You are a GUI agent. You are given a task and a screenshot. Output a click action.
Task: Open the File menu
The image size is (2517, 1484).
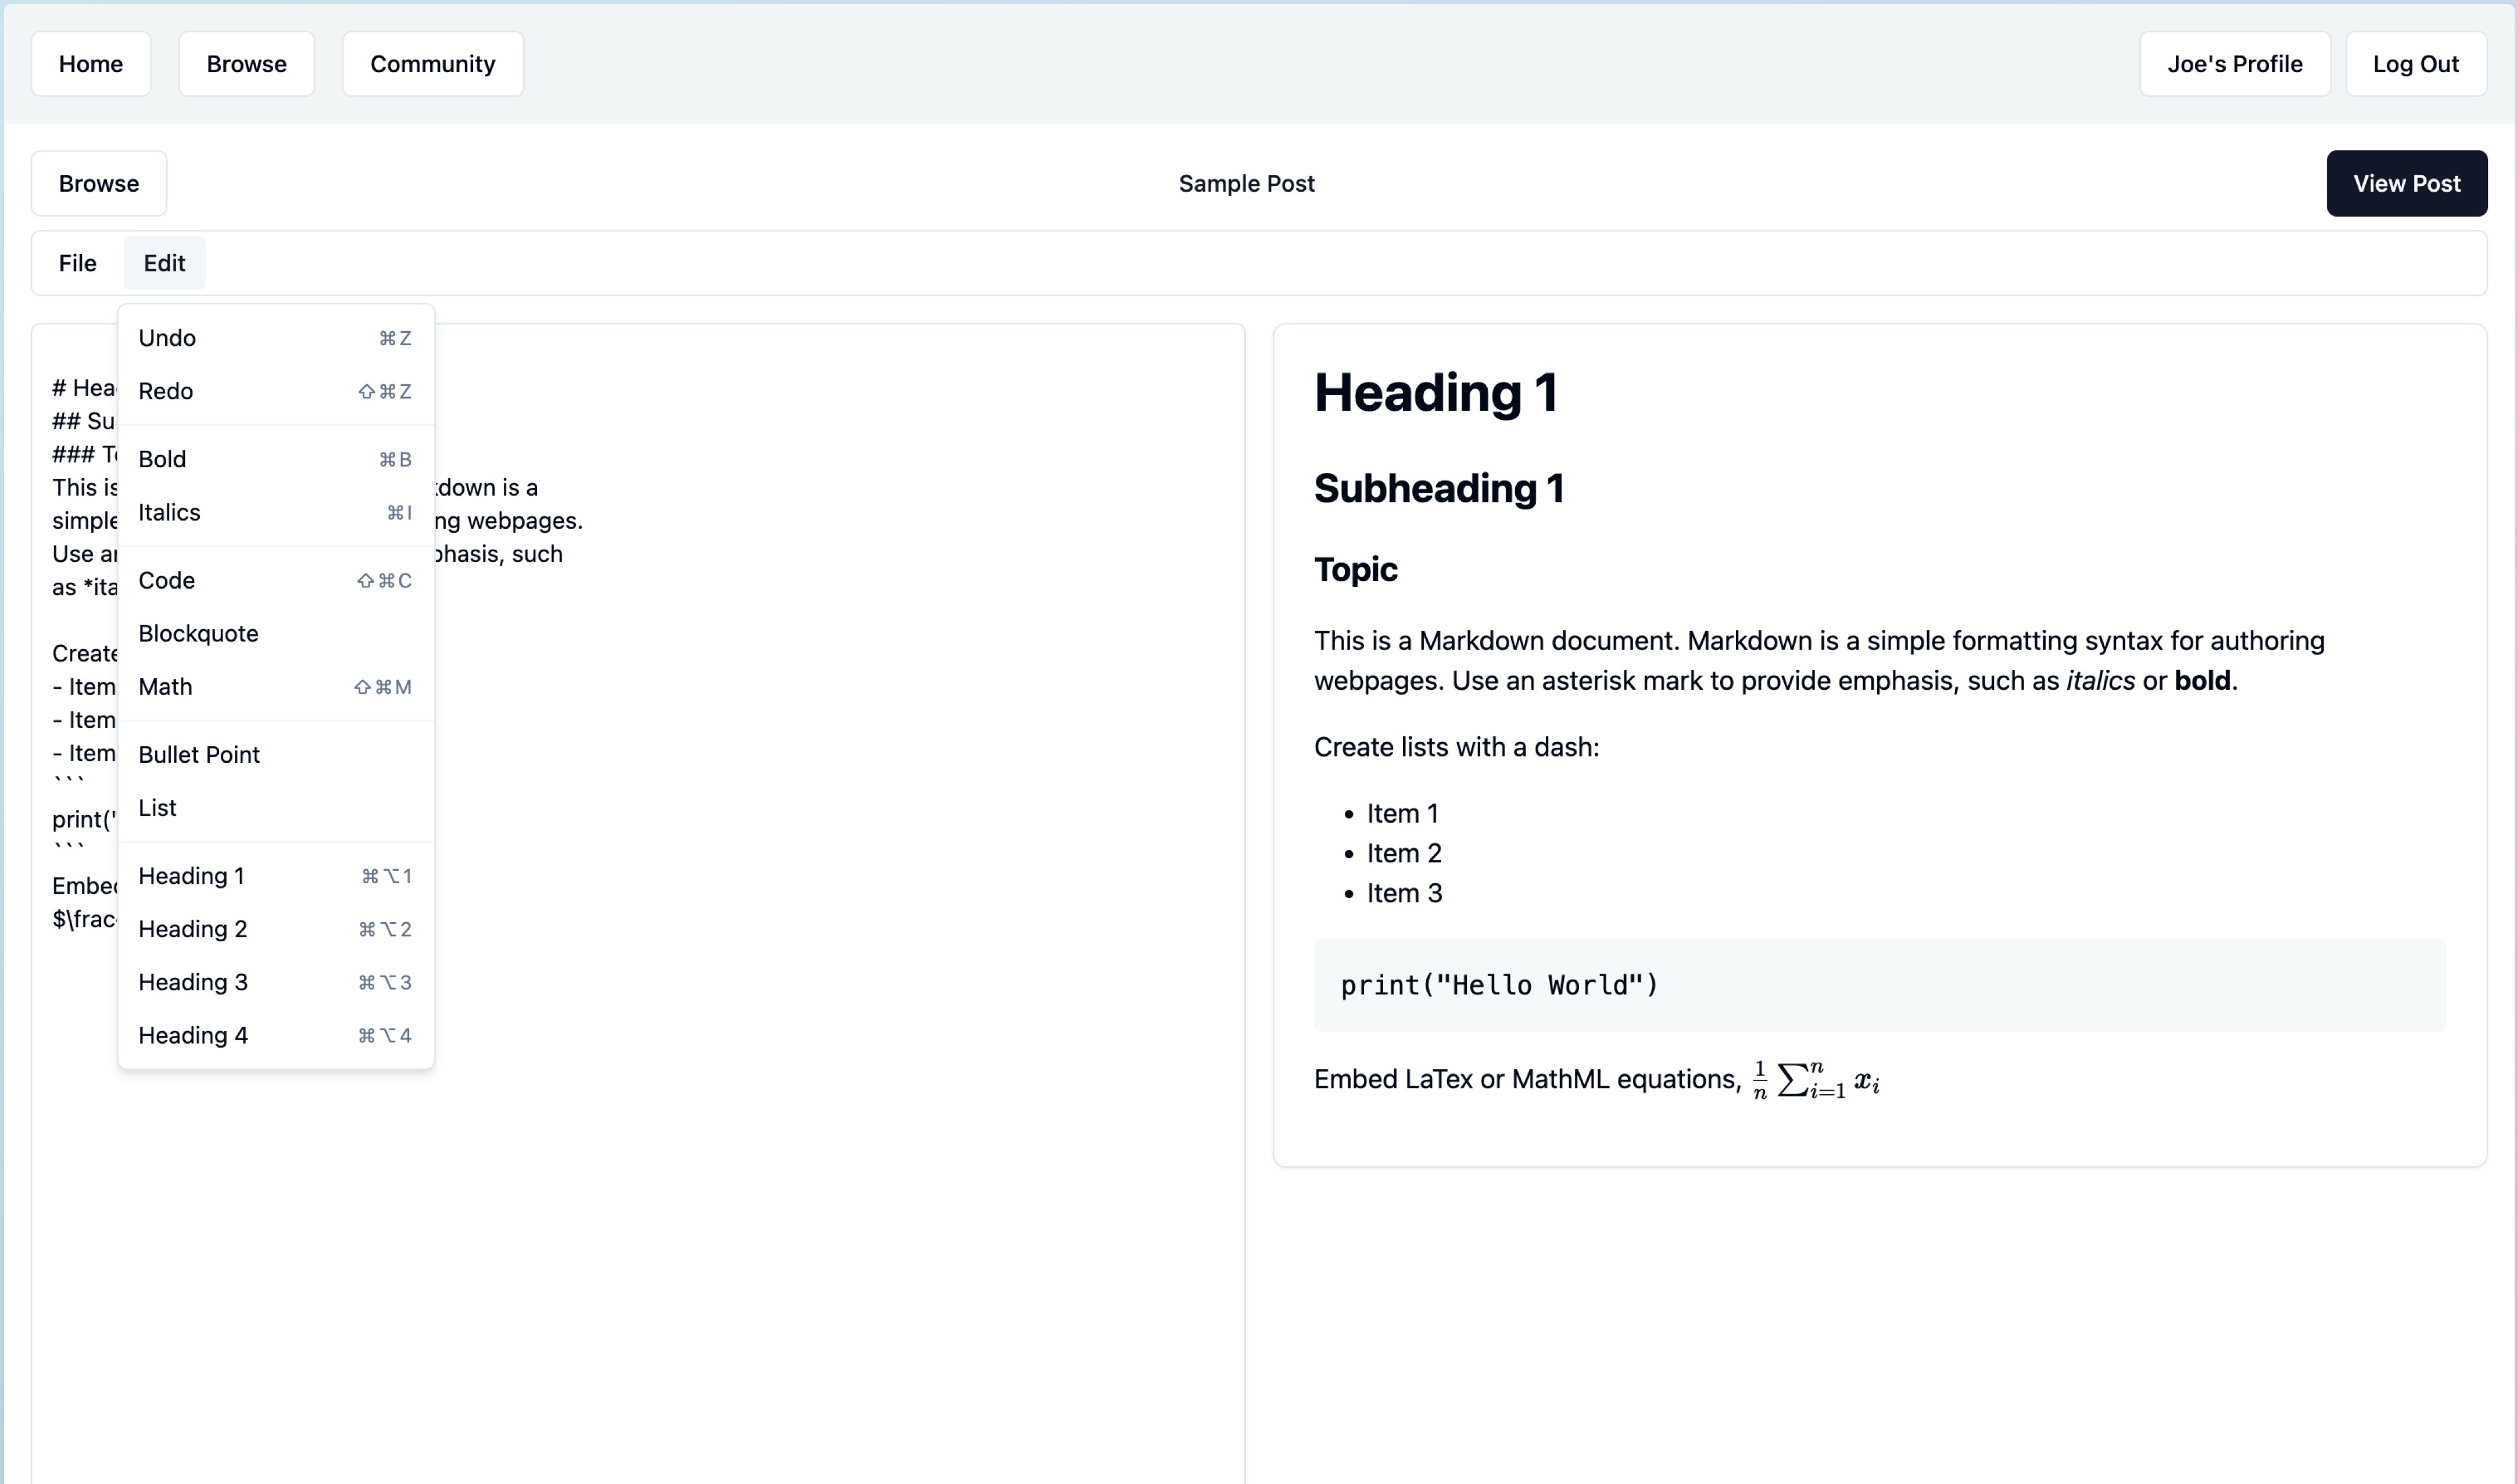click(x=78, y=263)
